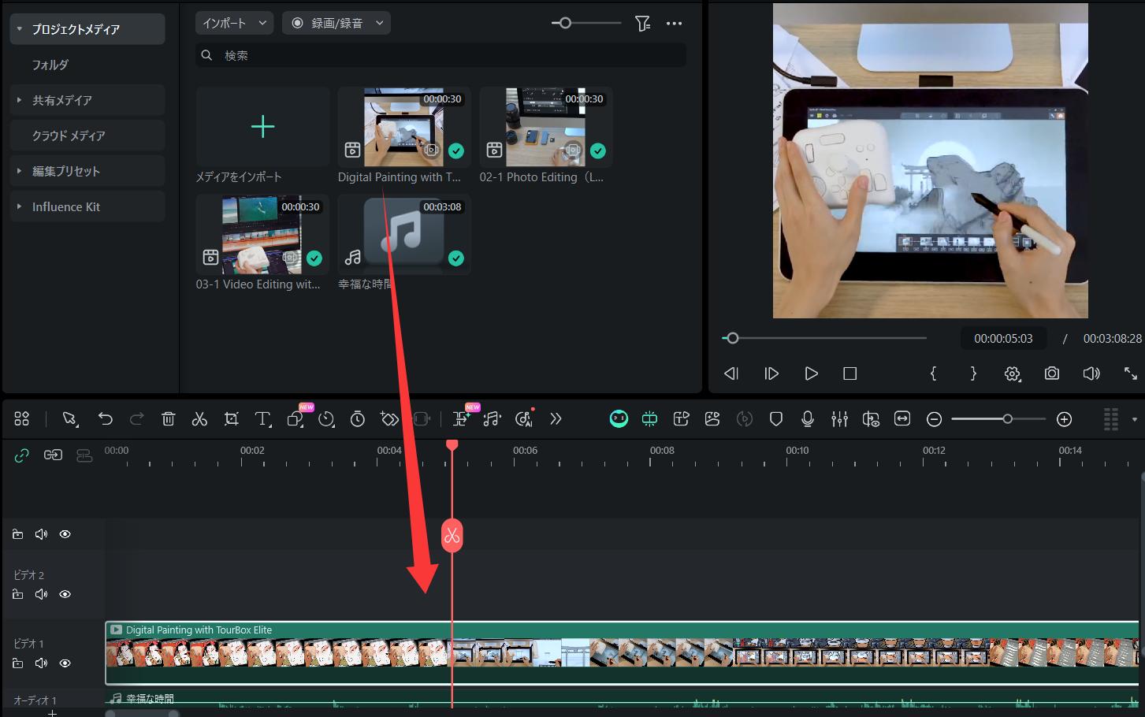Take a snapshot with the camera icon

pyautogui.click(x=1051, y=373)
